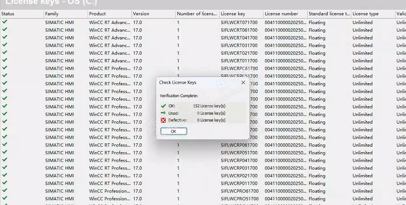Select license key cell SIFLWCRP041700
Image resolution: width=406 pixels, height=205 pixels.
click(x=239, y=161)
